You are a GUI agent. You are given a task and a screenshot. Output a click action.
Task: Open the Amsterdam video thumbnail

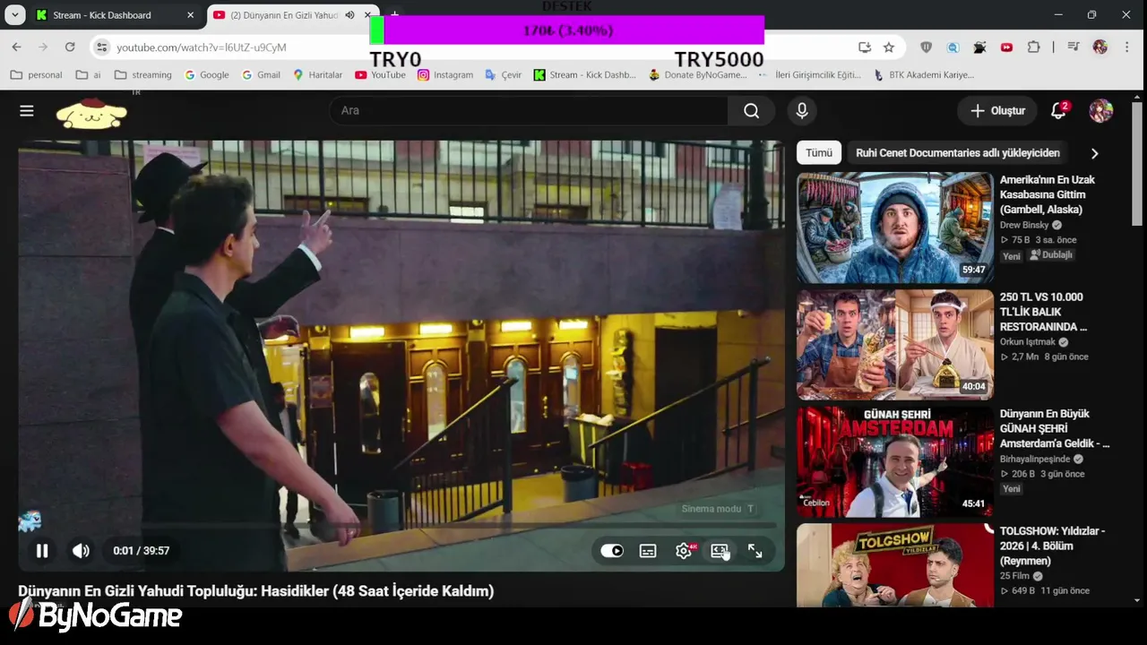tap(895, 462)
